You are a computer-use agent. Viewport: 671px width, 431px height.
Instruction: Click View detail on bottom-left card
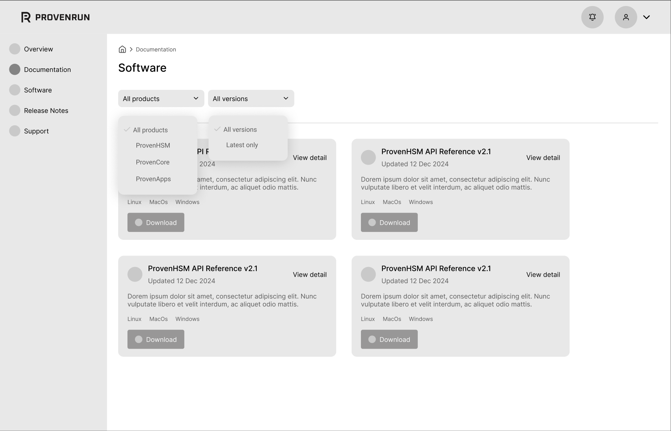[x=310, y=275]
